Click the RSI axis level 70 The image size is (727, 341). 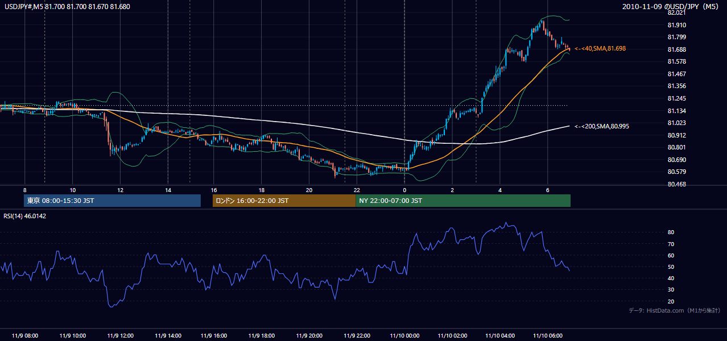click(x=671, y=244)
